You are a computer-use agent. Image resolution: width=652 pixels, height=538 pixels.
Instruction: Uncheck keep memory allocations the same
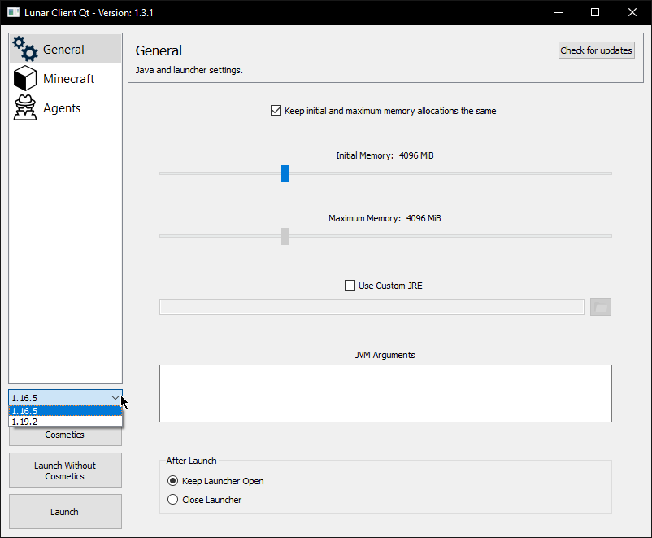click(x=276, y=111)
